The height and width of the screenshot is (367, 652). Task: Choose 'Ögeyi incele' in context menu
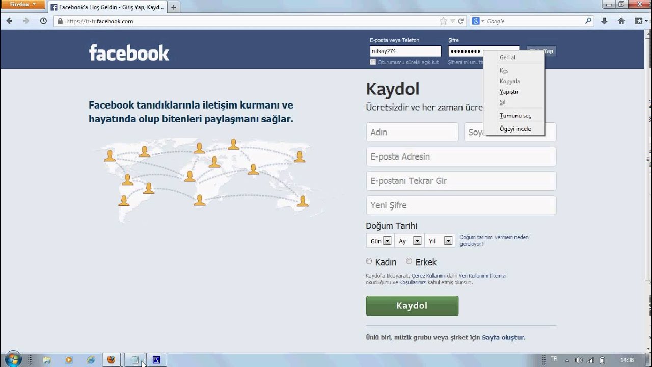pos(514,129)
